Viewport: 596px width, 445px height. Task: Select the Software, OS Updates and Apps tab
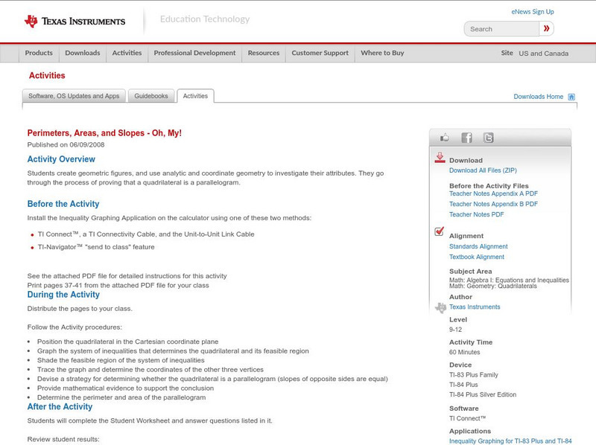pyautogui.click(x=74, y=96)
